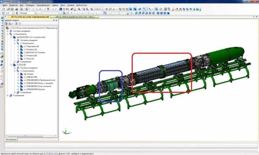Screen dimensions: 259x155
Task: Select the Pan (move view) tool
Action: click(x=107, y=9)
